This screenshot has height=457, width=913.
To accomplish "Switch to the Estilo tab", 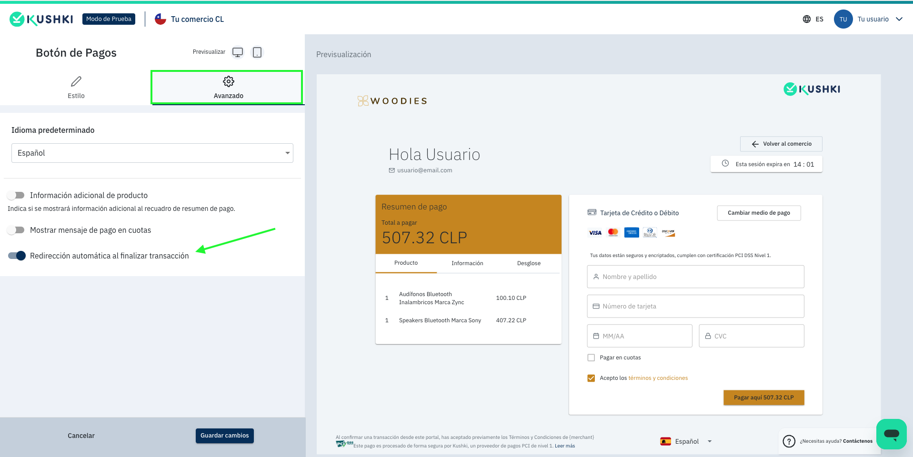I will tap(76, 88).
